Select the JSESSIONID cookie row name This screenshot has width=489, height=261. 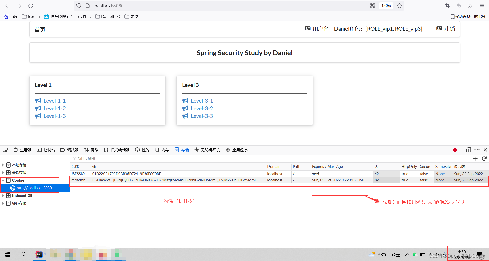[x=80, y=174]
